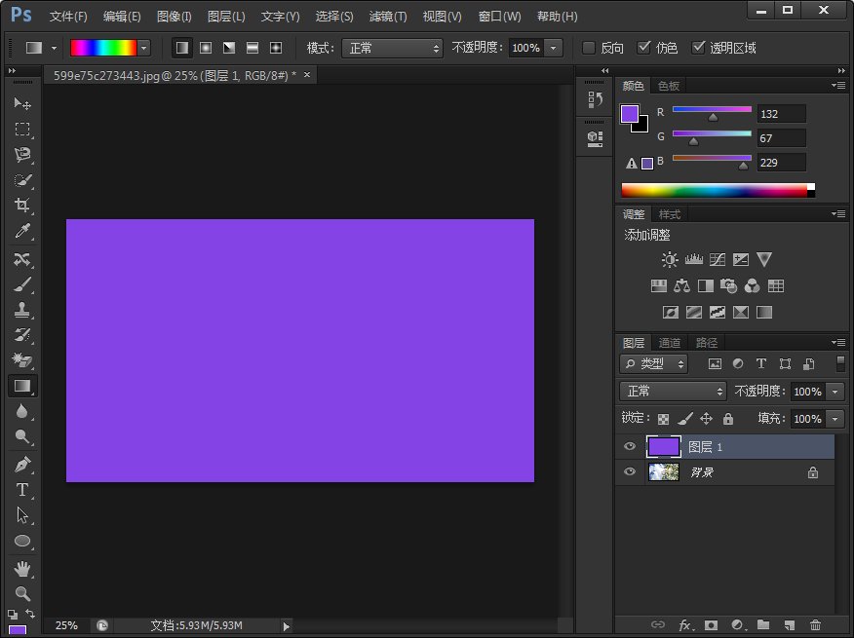This screenshot has height=638, width=854.
Task: Click the 图层 1 layer thumbnail
Action: click(x=663, y=445)
